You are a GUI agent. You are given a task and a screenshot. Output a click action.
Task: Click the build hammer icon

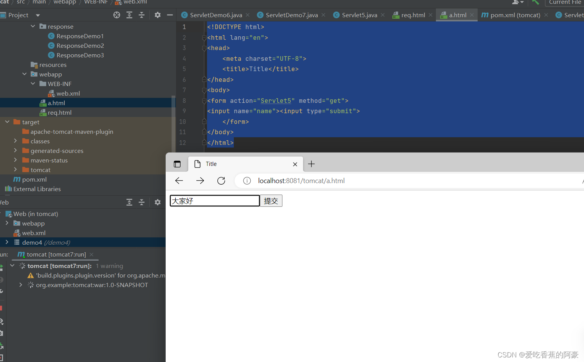(535, 2)
